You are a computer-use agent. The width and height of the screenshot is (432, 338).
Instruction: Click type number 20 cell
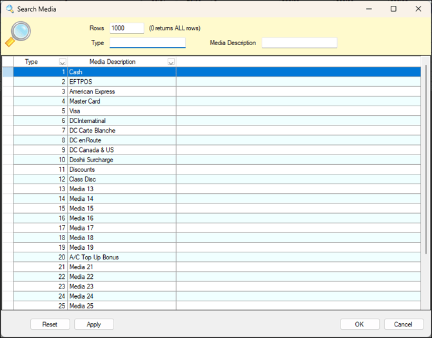41,257
